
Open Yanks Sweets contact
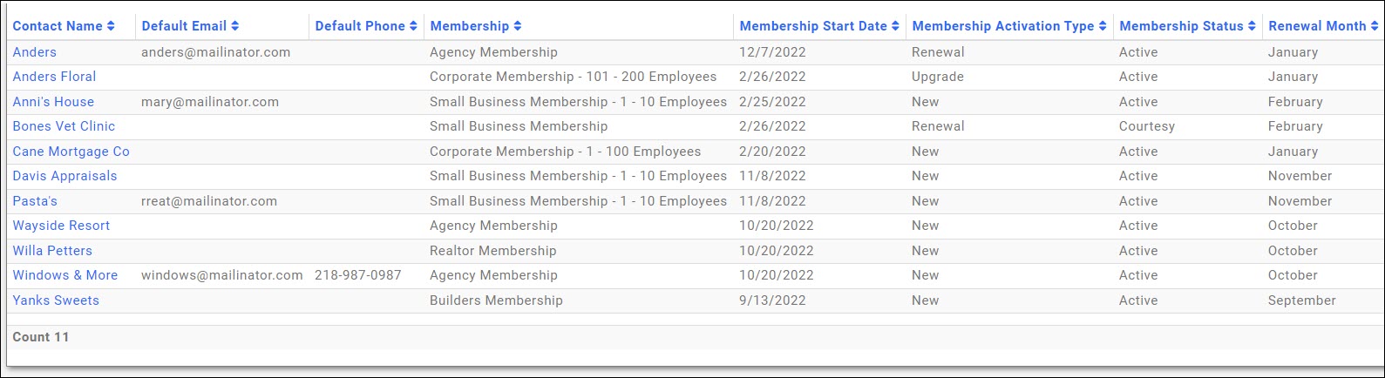click(56, 300)
